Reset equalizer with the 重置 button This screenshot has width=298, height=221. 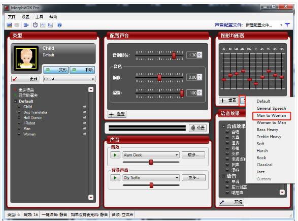[x=228, y=100]
